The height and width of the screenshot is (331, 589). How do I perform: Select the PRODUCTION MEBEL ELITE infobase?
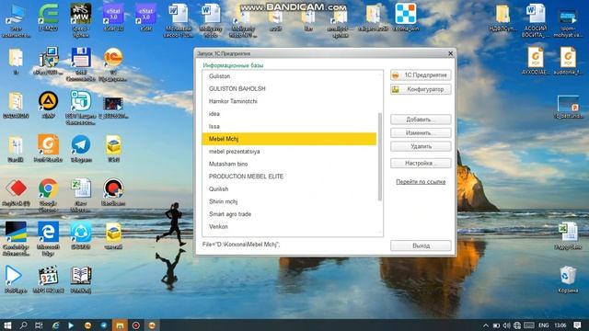pos(289,177)
